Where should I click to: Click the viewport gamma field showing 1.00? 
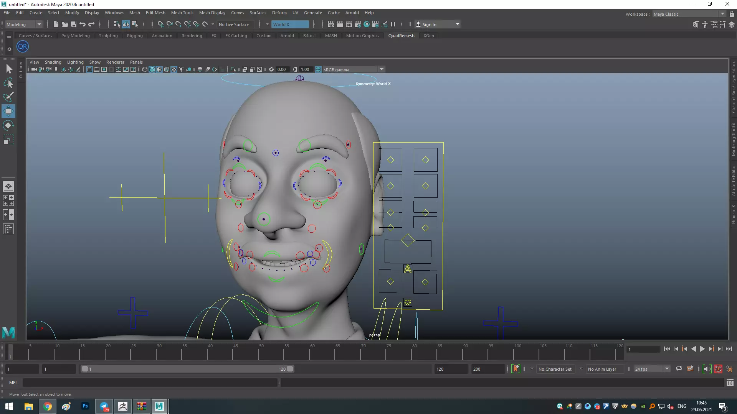pos(305,69)
